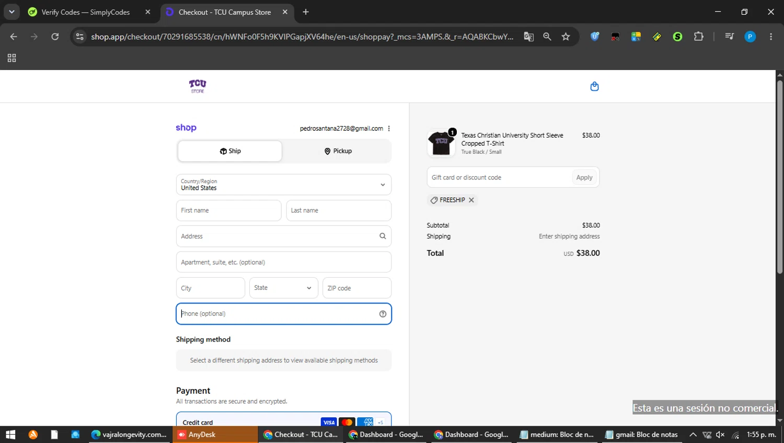
Task: Open the green SimplyCodes extension
Action: (x=678, y=37)
